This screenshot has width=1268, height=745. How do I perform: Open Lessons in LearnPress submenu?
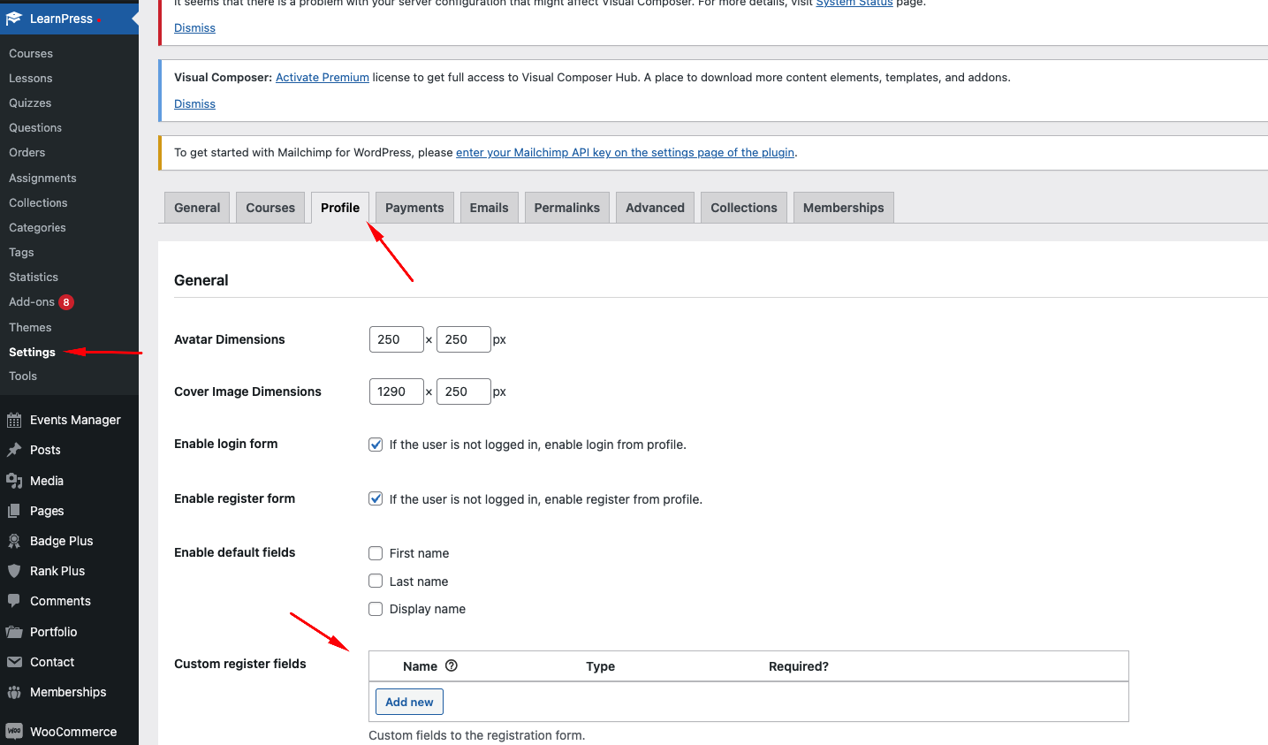click(x=31, y=78)
